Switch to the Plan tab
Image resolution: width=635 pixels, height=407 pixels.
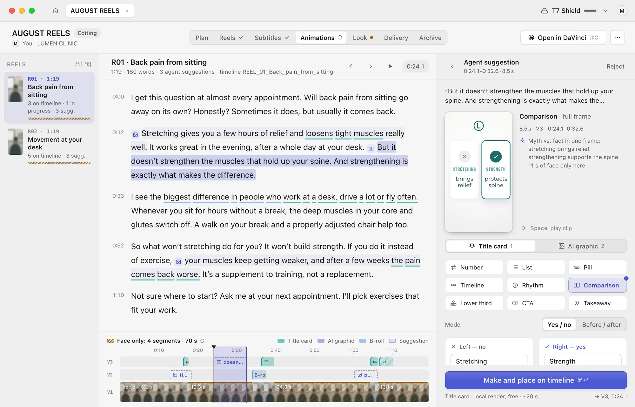point(202,38)
